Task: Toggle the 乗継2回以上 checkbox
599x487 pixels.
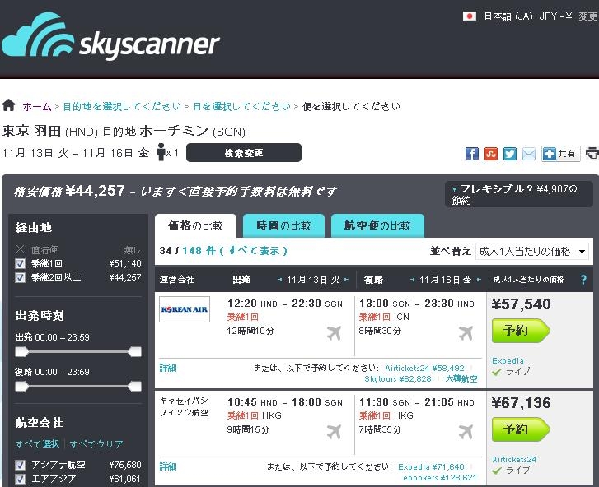Action: pos(20,277)
